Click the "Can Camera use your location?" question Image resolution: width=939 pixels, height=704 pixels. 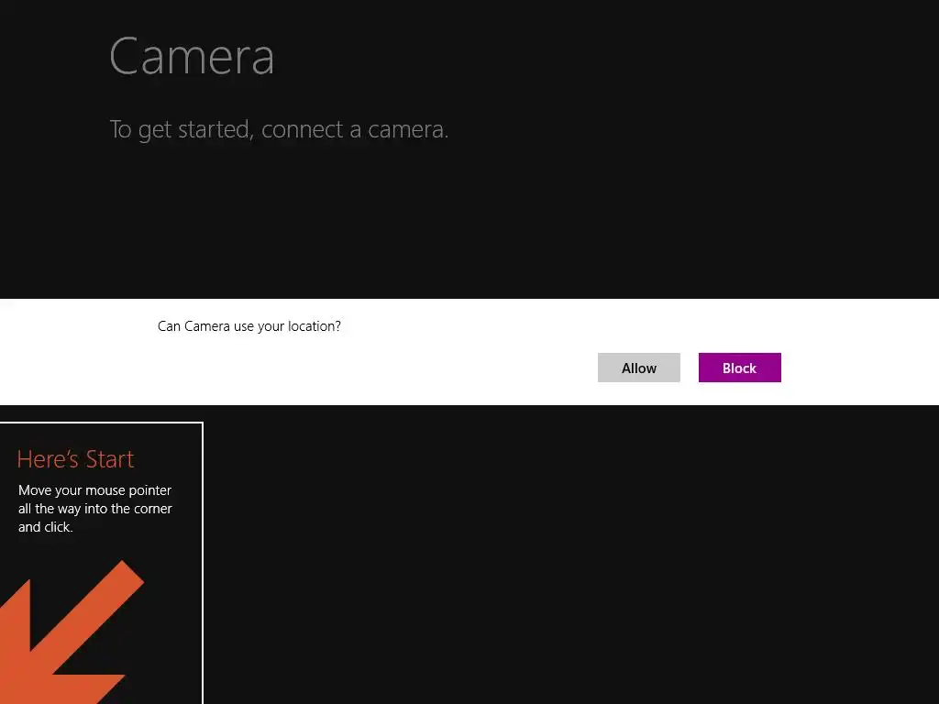pos(249,326)
